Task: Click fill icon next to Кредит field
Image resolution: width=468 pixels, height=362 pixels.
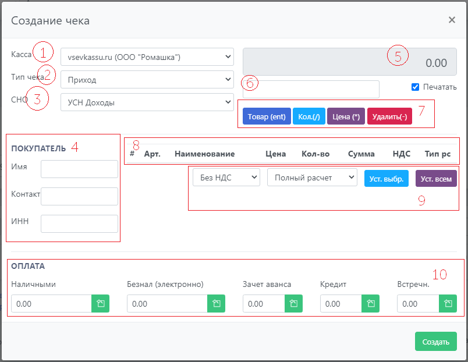Action: click(x=370, y=304)
